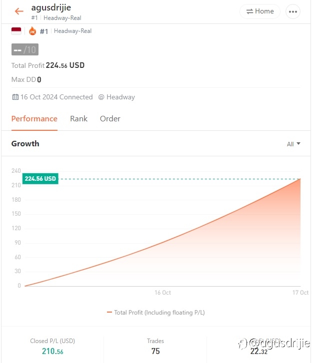Click the swap arrows icon in Home
Screen dimensions: 313x363
[249, 11]
